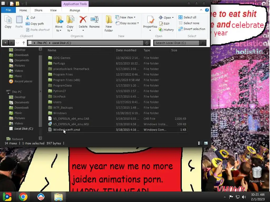
Task: Open the network icon in system tray
Action: pos(238,197)
